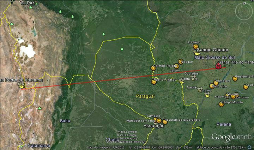Screen dimensions: 254x150
Task: Select the Arapongas placemark icon
Action: point(228,96)
